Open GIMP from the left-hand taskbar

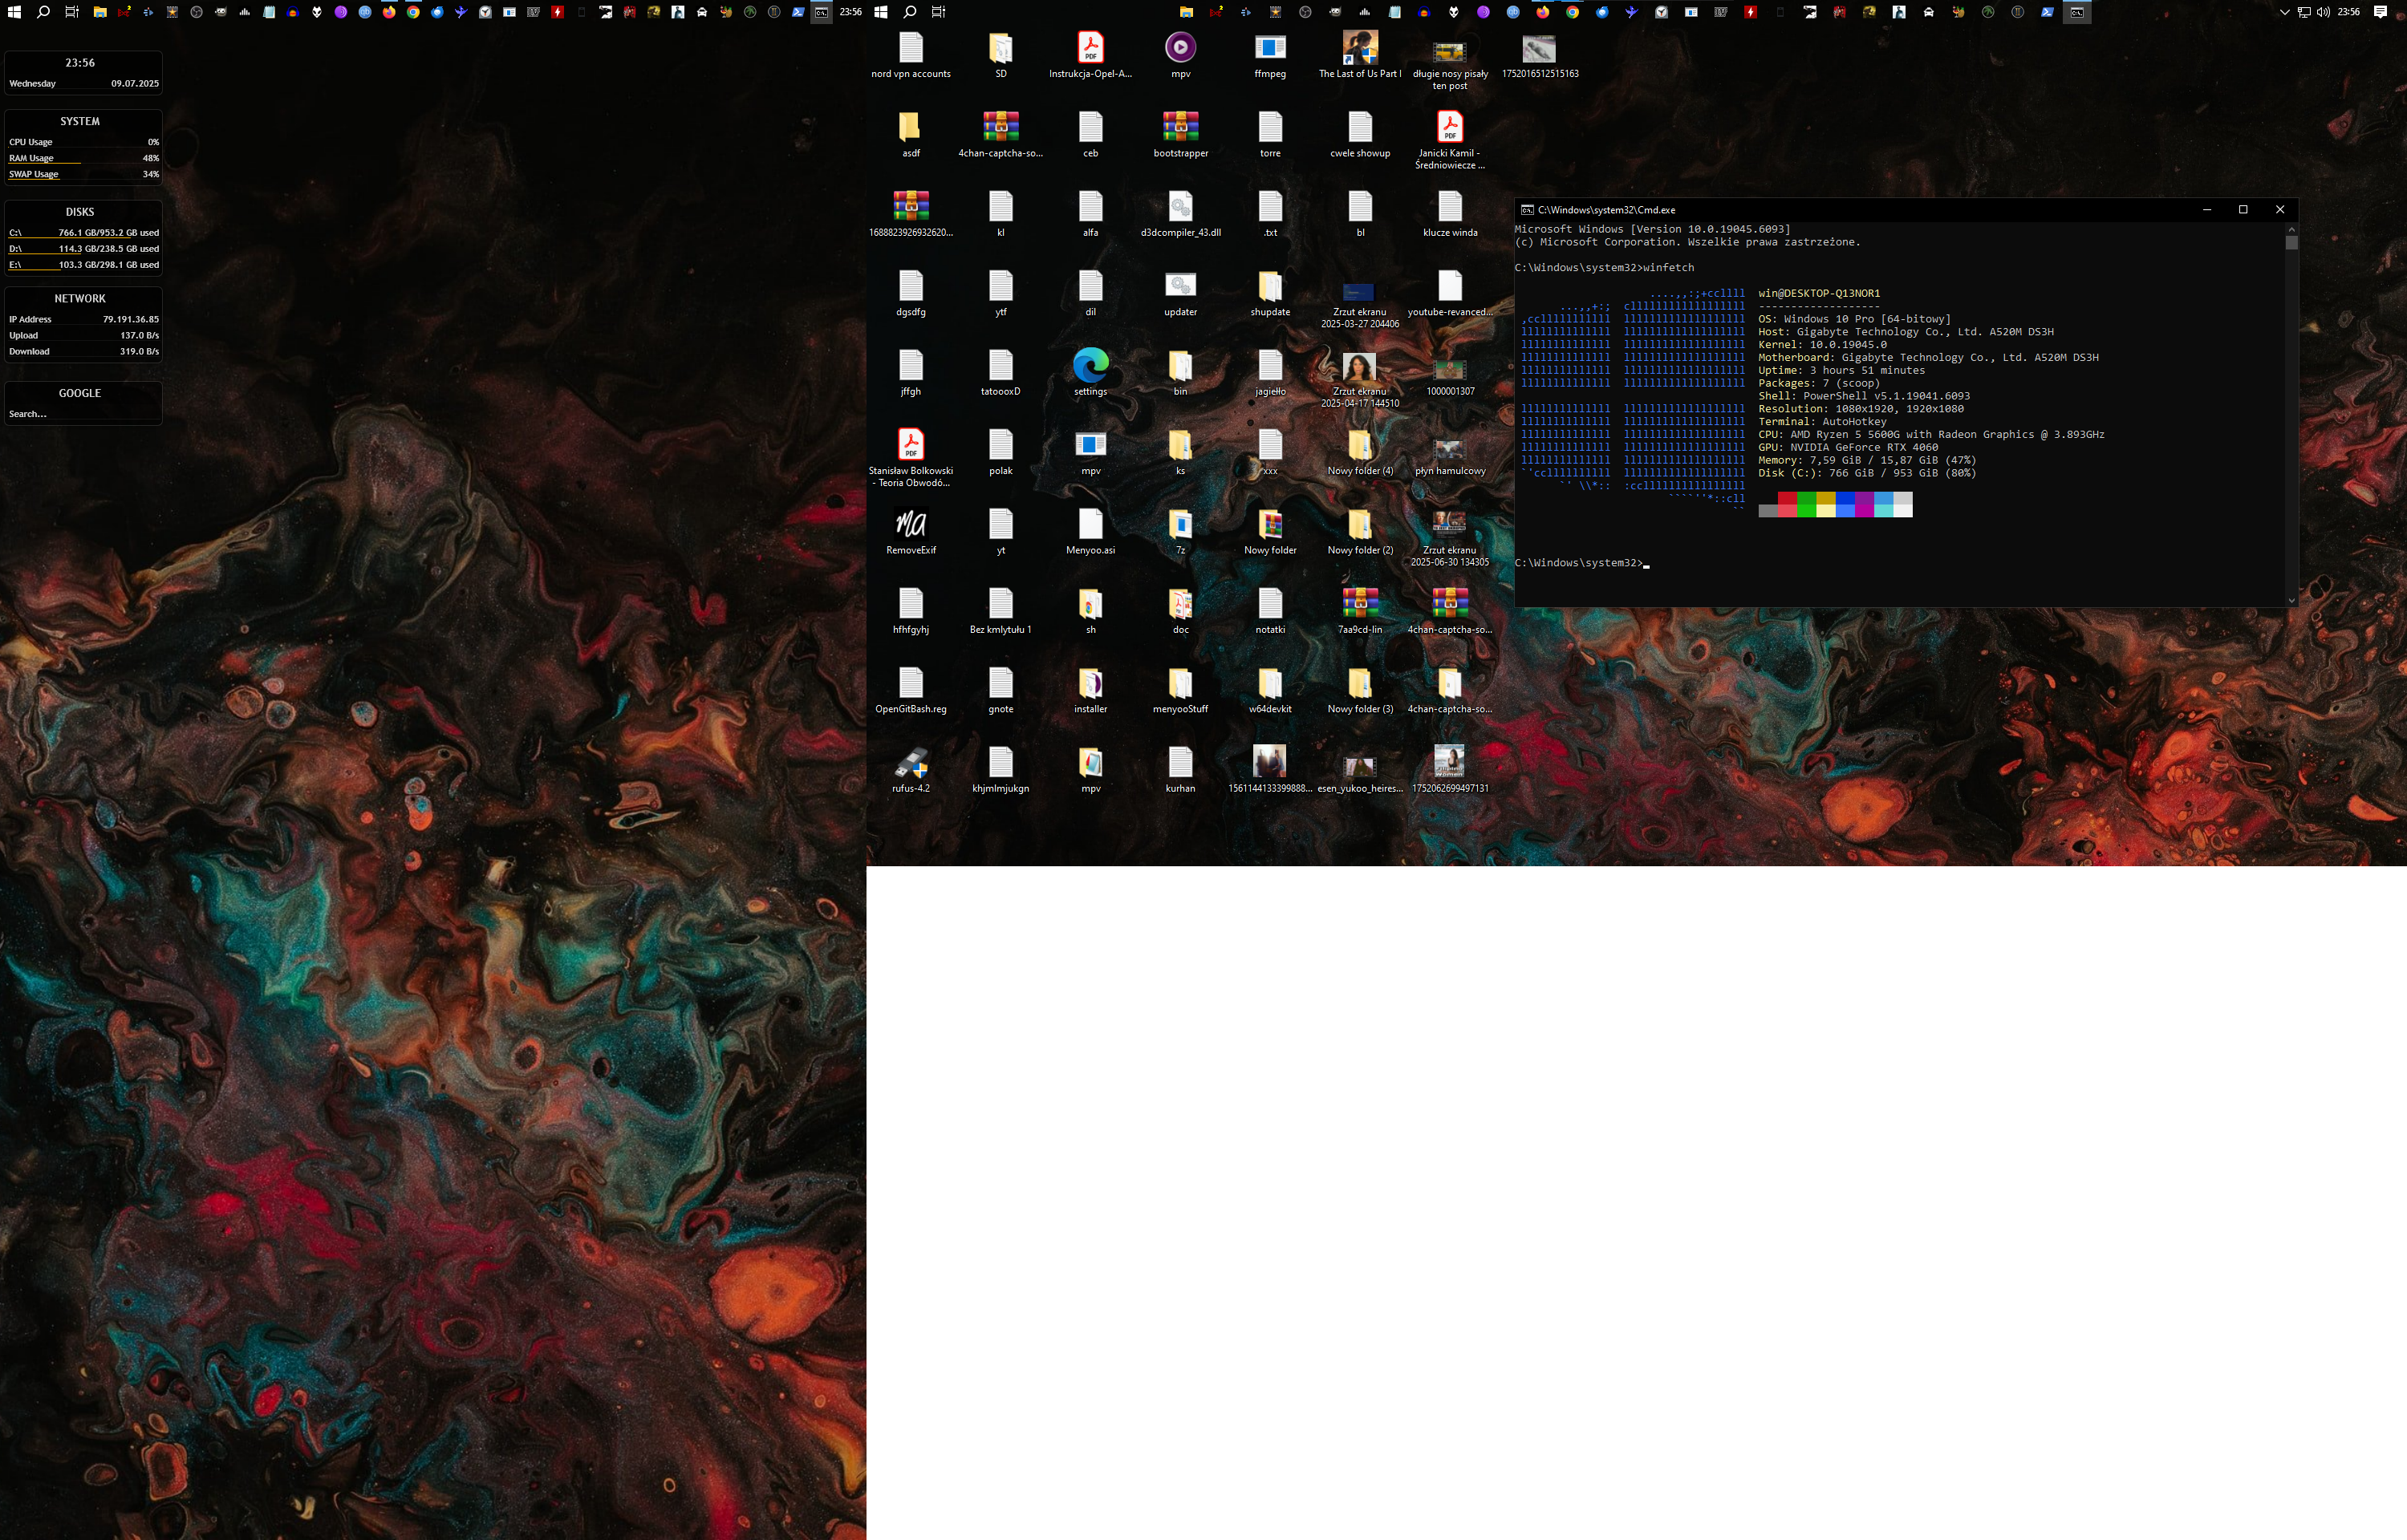pos(220,12)
